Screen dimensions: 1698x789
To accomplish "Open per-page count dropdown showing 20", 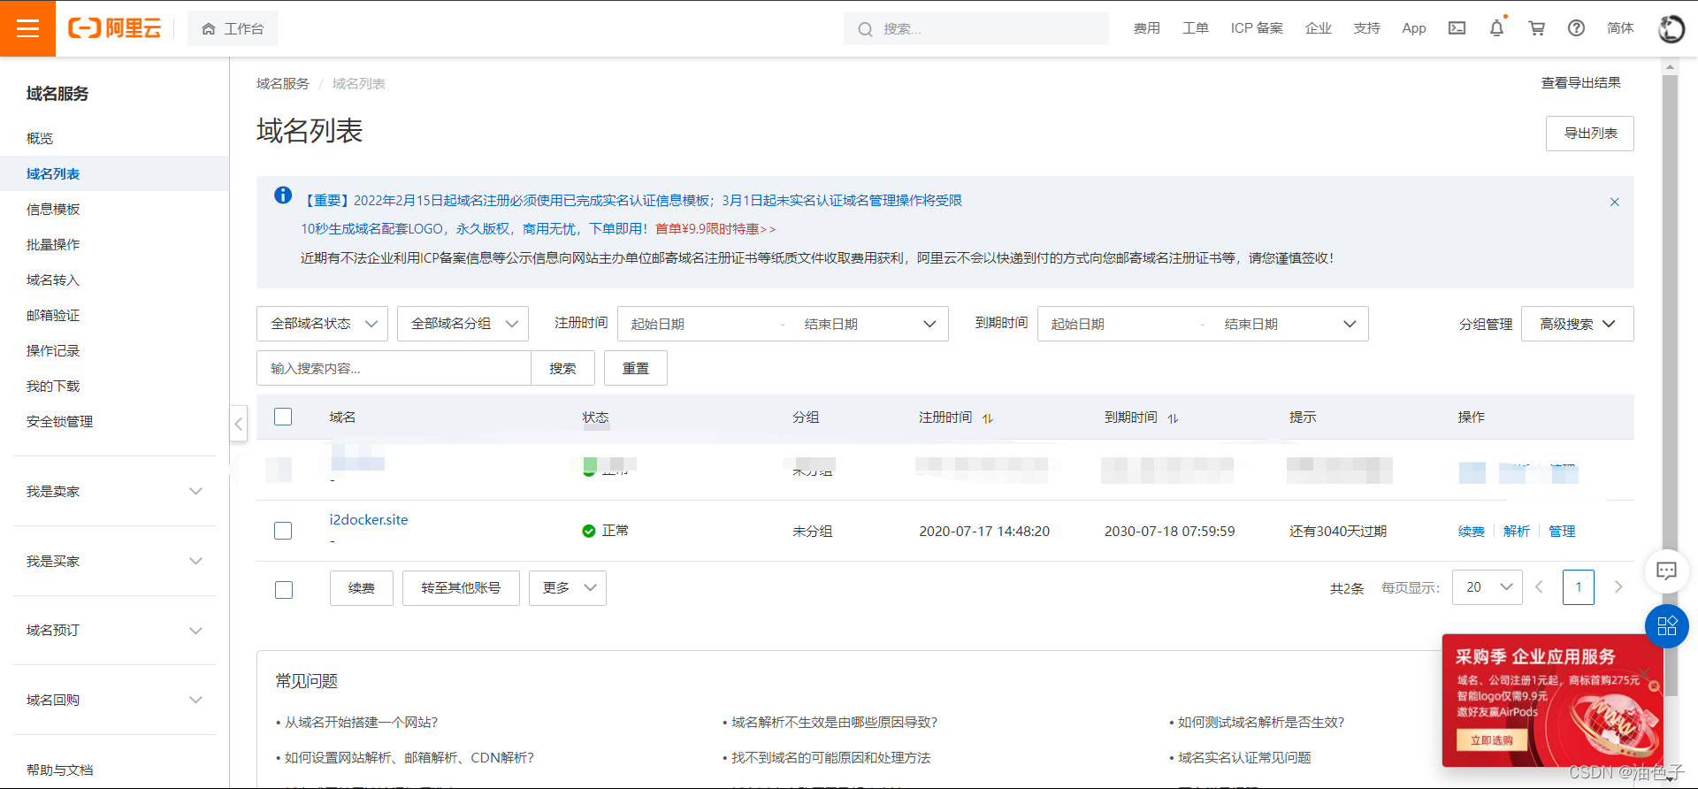I will (1487, 587).
